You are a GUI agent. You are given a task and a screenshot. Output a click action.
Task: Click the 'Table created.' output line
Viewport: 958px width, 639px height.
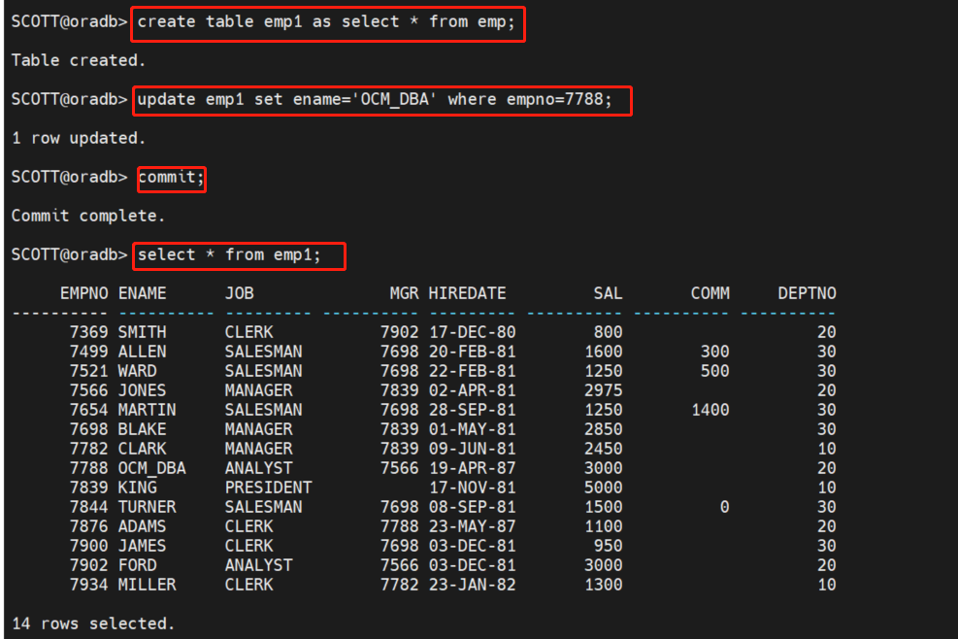pos(79,60)
